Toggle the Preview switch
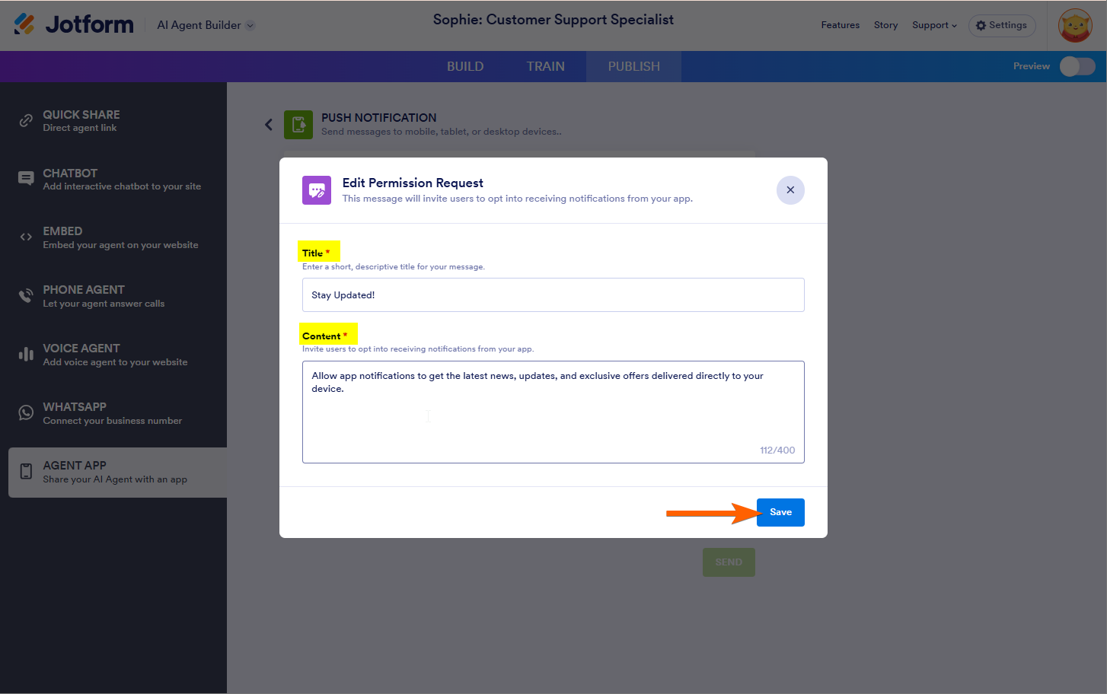This screenshot has height=694, width=1107. [1077, 66]
